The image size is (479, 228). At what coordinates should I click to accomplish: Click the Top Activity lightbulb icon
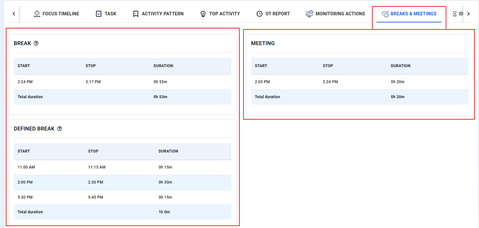(x=203, y=14)
